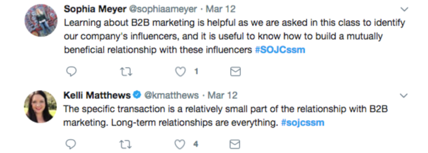This screenshot has width=428, height=153.
Task: Click the verified badge next to Kelli Matthews
Action: pos(137,95)
